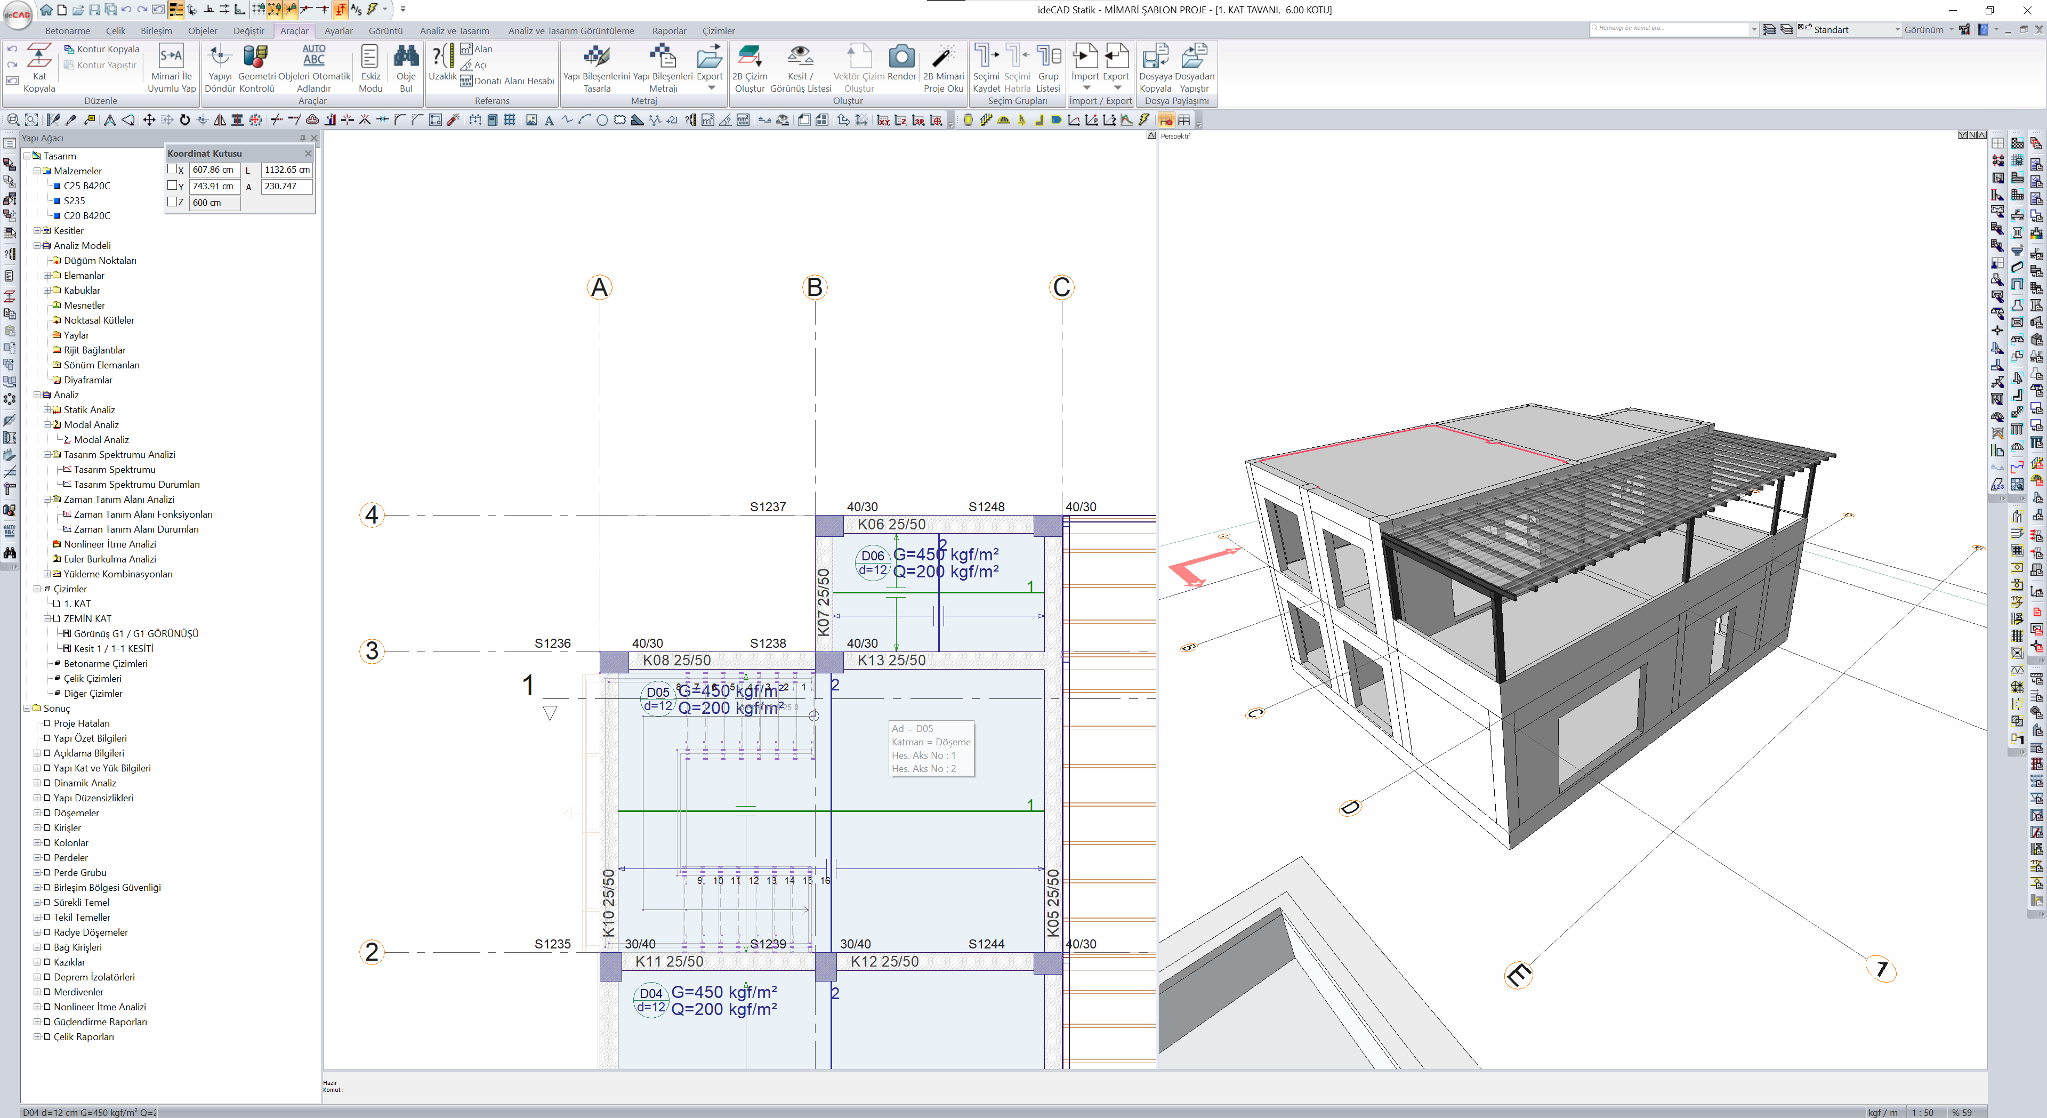
Task: Expand the Döşemeler results node
Action: pos(37,813)
